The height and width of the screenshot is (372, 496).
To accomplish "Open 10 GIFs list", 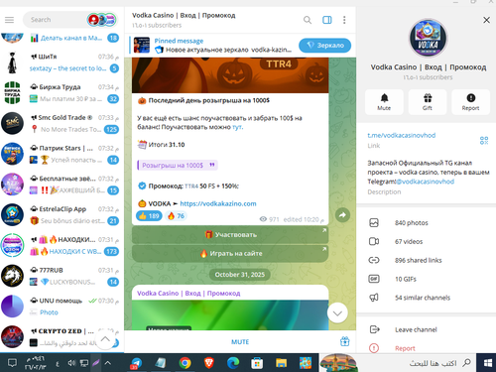I will click(427, 279).
